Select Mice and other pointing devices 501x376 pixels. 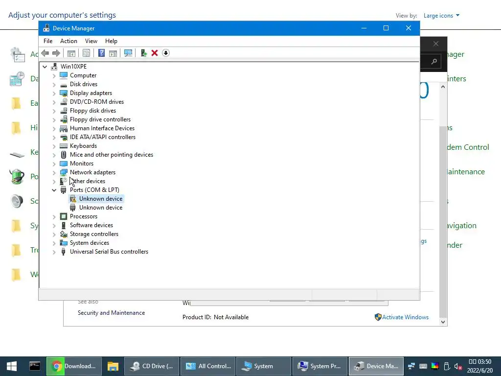pyautogui.click(x=112, y=154)
